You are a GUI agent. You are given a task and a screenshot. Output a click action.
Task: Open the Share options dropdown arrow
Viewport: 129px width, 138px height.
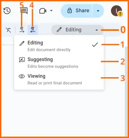click(x=98, y=11)
